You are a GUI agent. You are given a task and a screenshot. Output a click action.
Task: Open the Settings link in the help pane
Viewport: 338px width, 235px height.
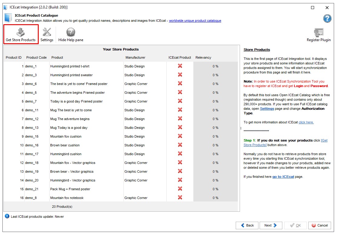[267, 109]
